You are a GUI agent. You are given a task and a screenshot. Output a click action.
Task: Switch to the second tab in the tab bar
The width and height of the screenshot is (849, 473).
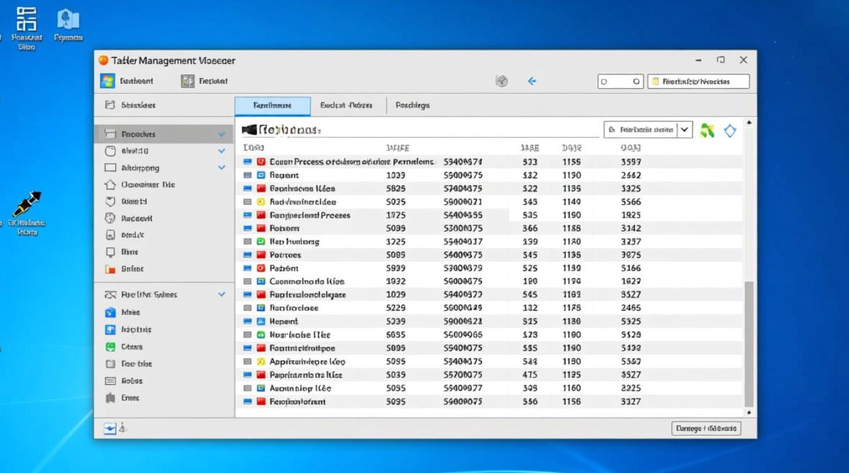(346, 105)
